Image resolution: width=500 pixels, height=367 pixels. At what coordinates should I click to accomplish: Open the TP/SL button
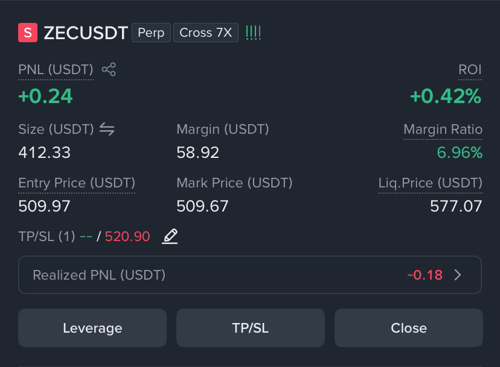coord(251,328)
